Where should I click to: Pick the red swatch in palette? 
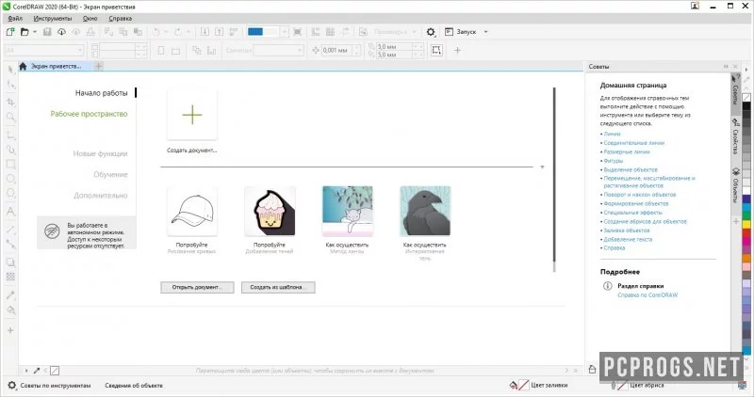pos(746,232)
